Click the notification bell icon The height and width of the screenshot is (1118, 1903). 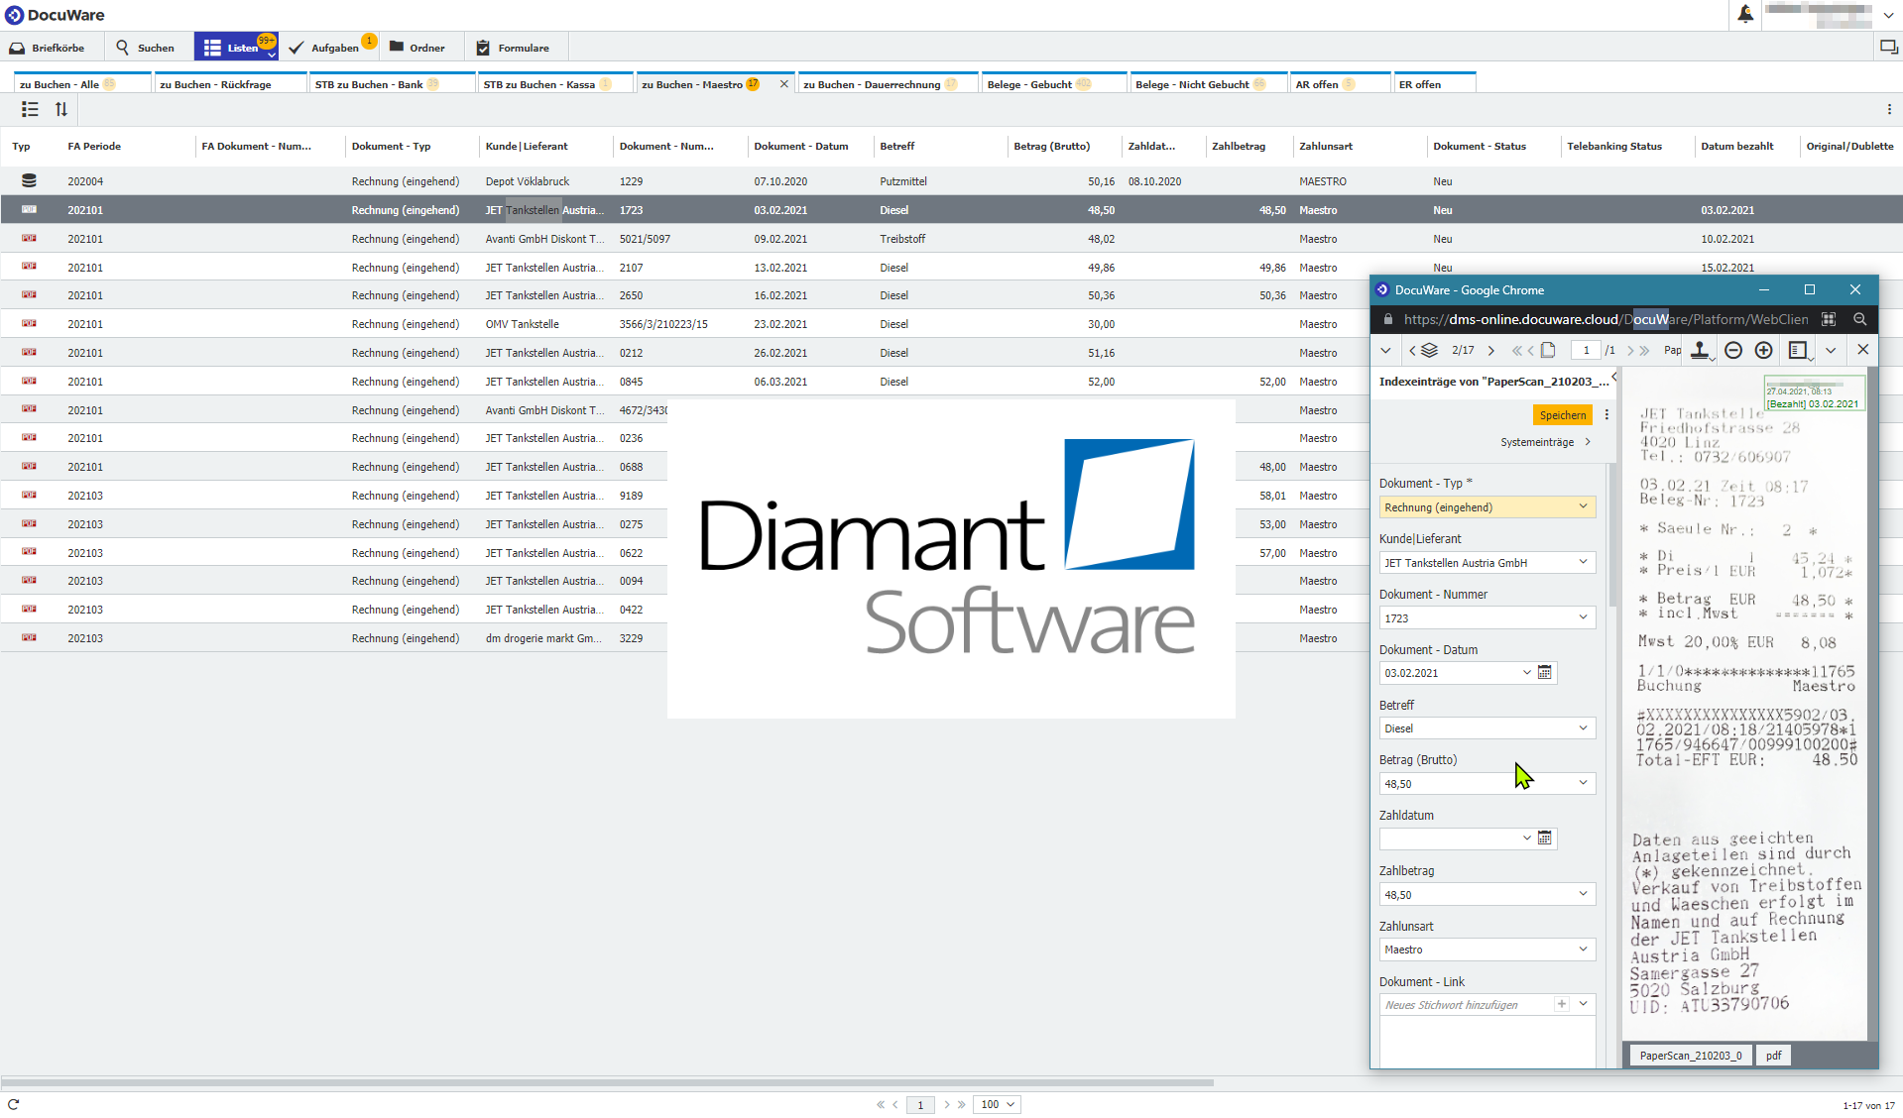point(1744,14)
